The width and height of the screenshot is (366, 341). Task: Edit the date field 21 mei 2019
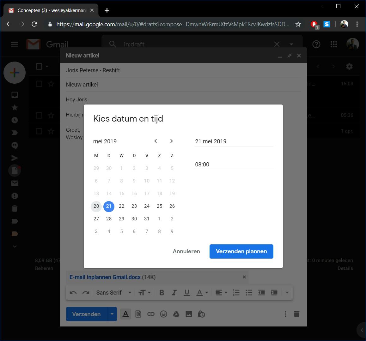click(x=234, y=141)
